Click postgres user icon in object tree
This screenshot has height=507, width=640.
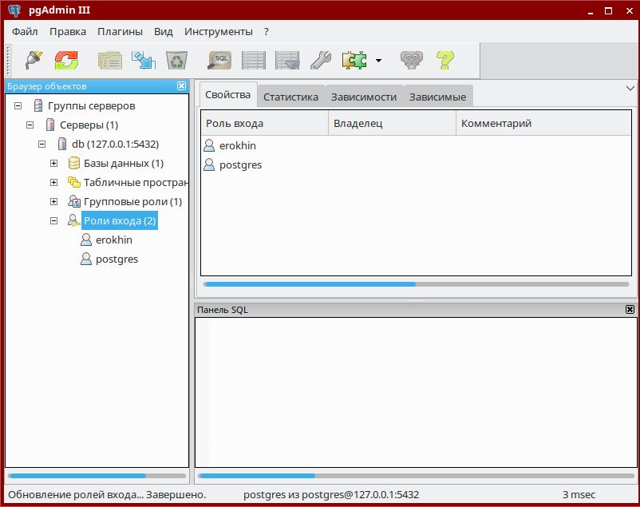point(86,259)
